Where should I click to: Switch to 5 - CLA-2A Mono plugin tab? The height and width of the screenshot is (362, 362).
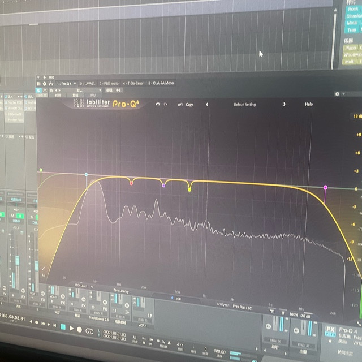[x=161, y=83]
